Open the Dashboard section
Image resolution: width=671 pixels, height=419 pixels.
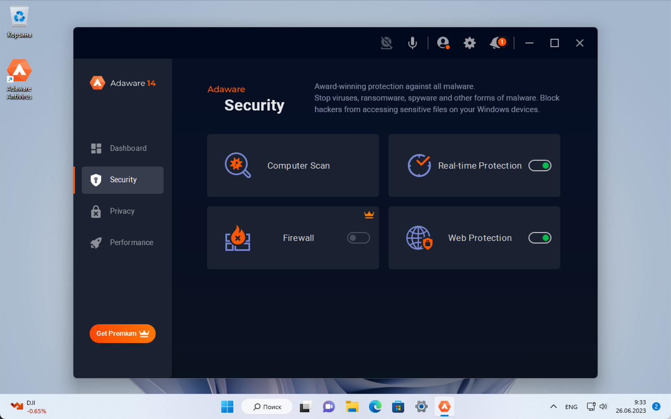click(123, 148)
